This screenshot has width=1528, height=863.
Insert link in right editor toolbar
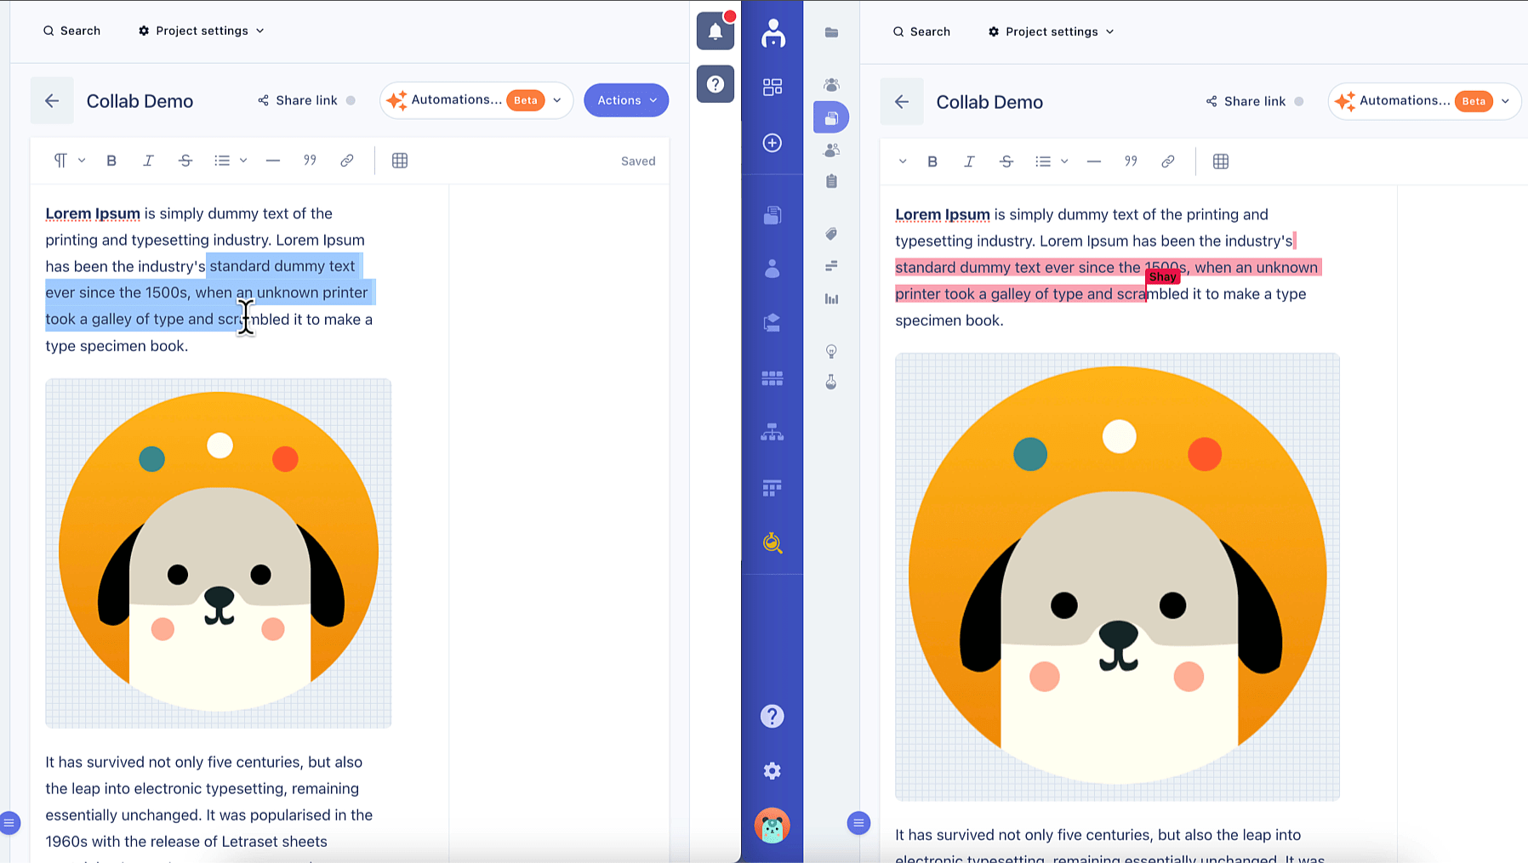tap(1168, 162)
